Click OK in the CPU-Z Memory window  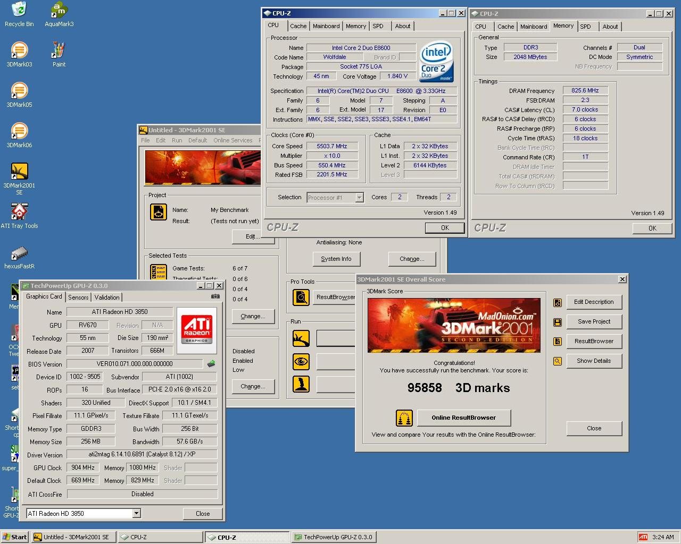click(652, 228)
